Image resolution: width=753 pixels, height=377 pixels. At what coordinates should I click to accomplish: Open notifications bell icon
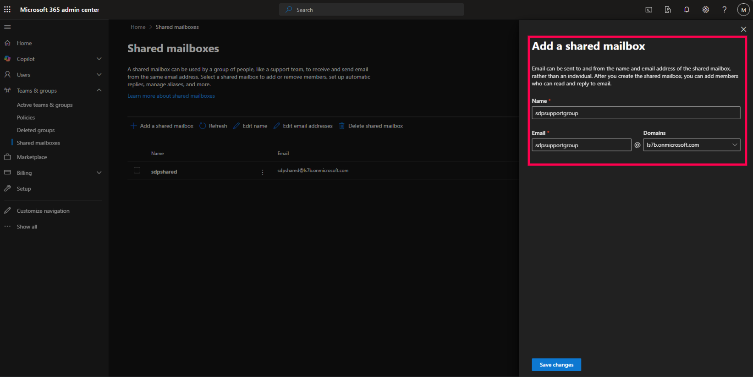[x=687, y=10]
